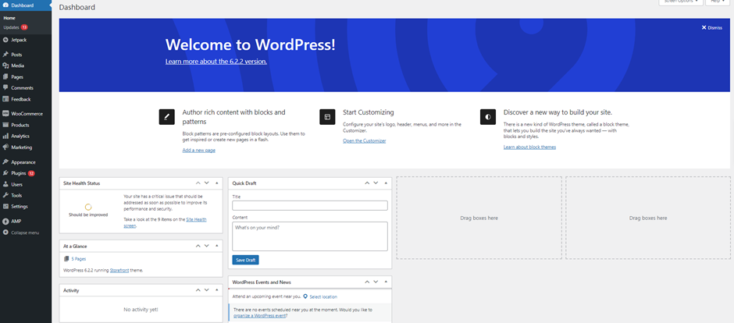The width and height of the screenshot is (734, 323).
Task: Open the Screen Options dropdown
Action: pos(681,2)
